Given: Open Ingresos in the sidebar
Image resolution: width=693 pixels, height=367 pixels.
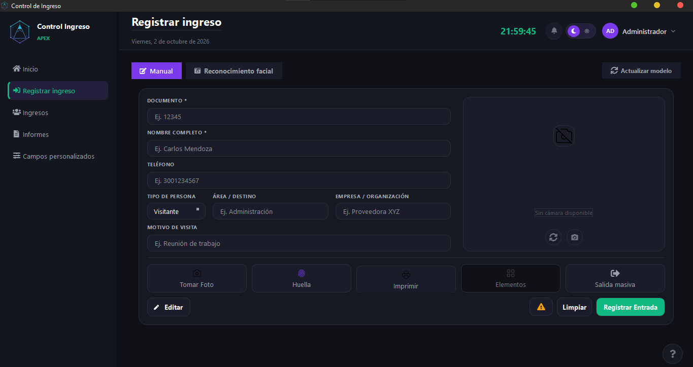Looking at the screenshot, I should (58, 113).
